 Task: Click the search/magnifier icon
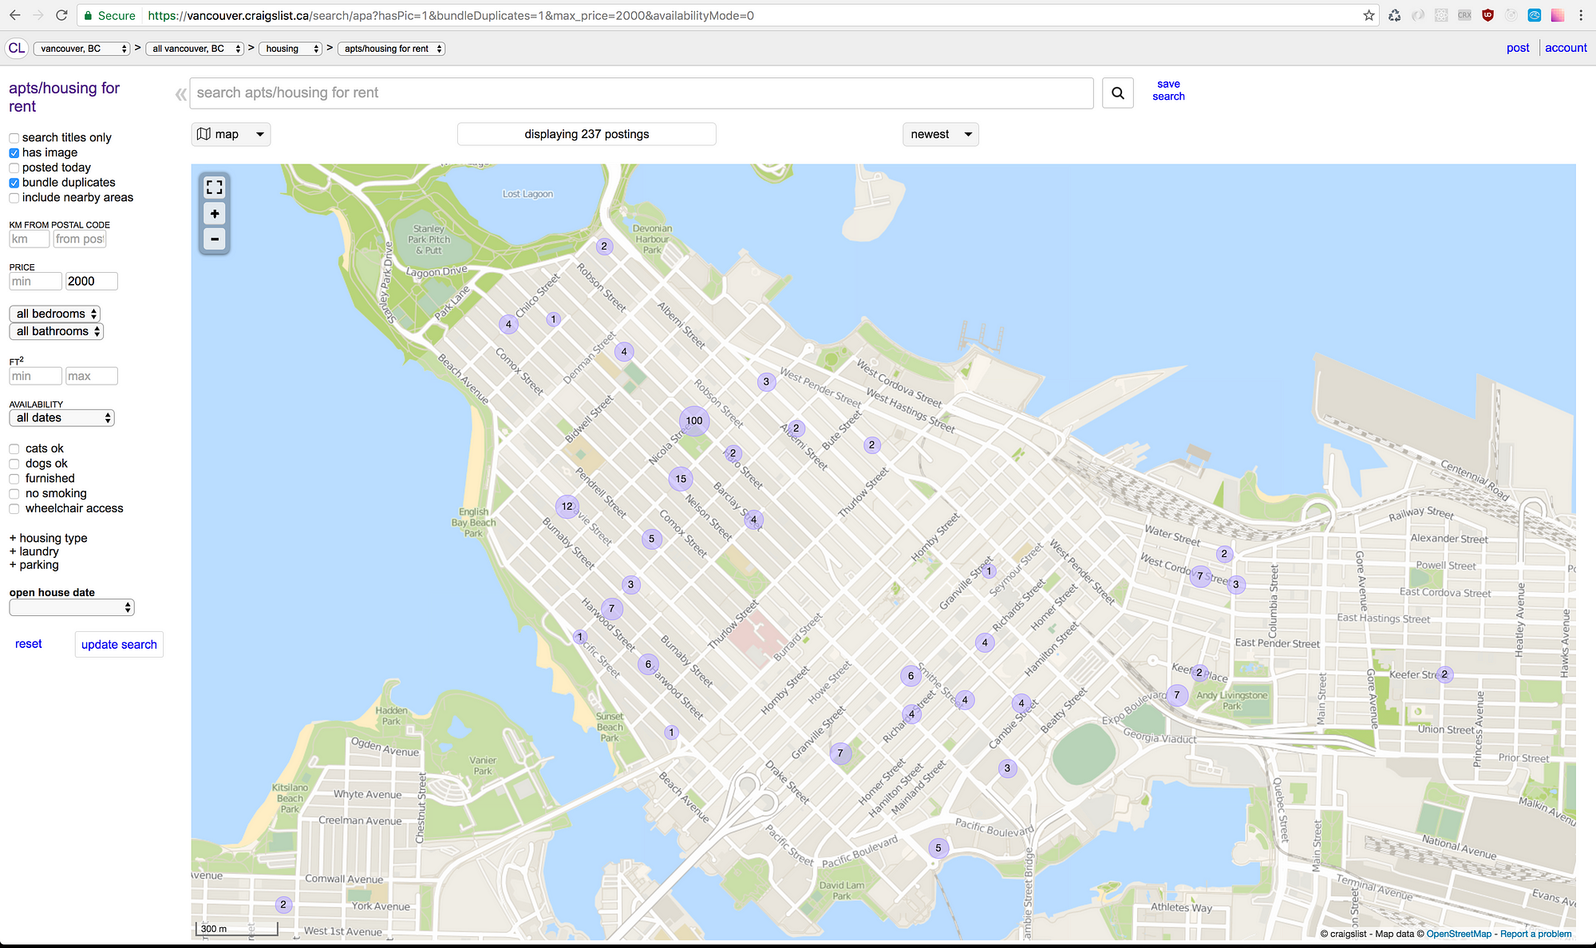coord(1117,93)
